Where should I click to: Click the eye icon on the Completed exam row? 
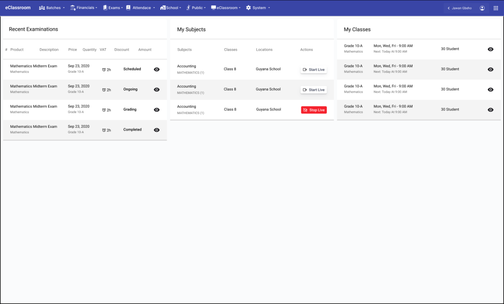[157, 130]
